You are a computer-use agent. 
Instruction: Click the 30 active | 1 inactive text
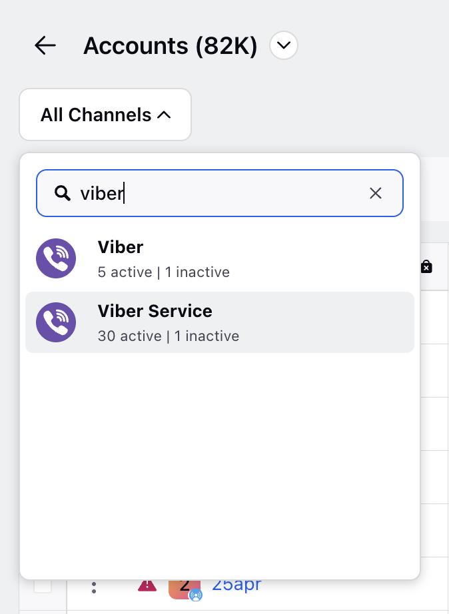click(169, 336)
